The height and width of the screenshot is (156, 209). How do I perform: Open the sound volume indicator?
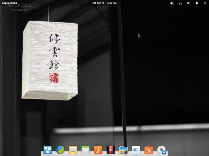coord(172,3)
